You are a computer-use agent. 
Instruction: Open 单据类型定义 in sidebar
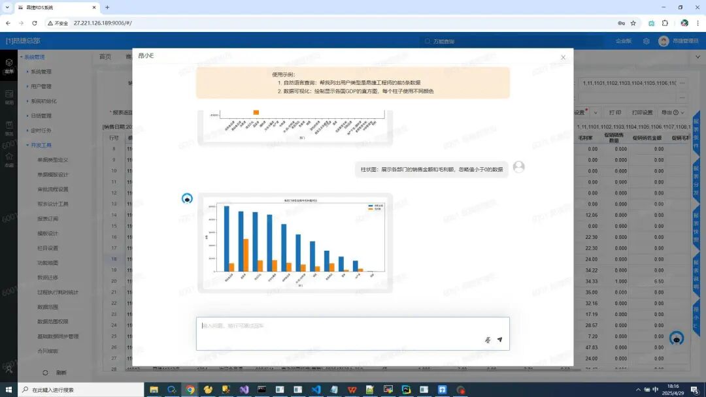[53, 159]
